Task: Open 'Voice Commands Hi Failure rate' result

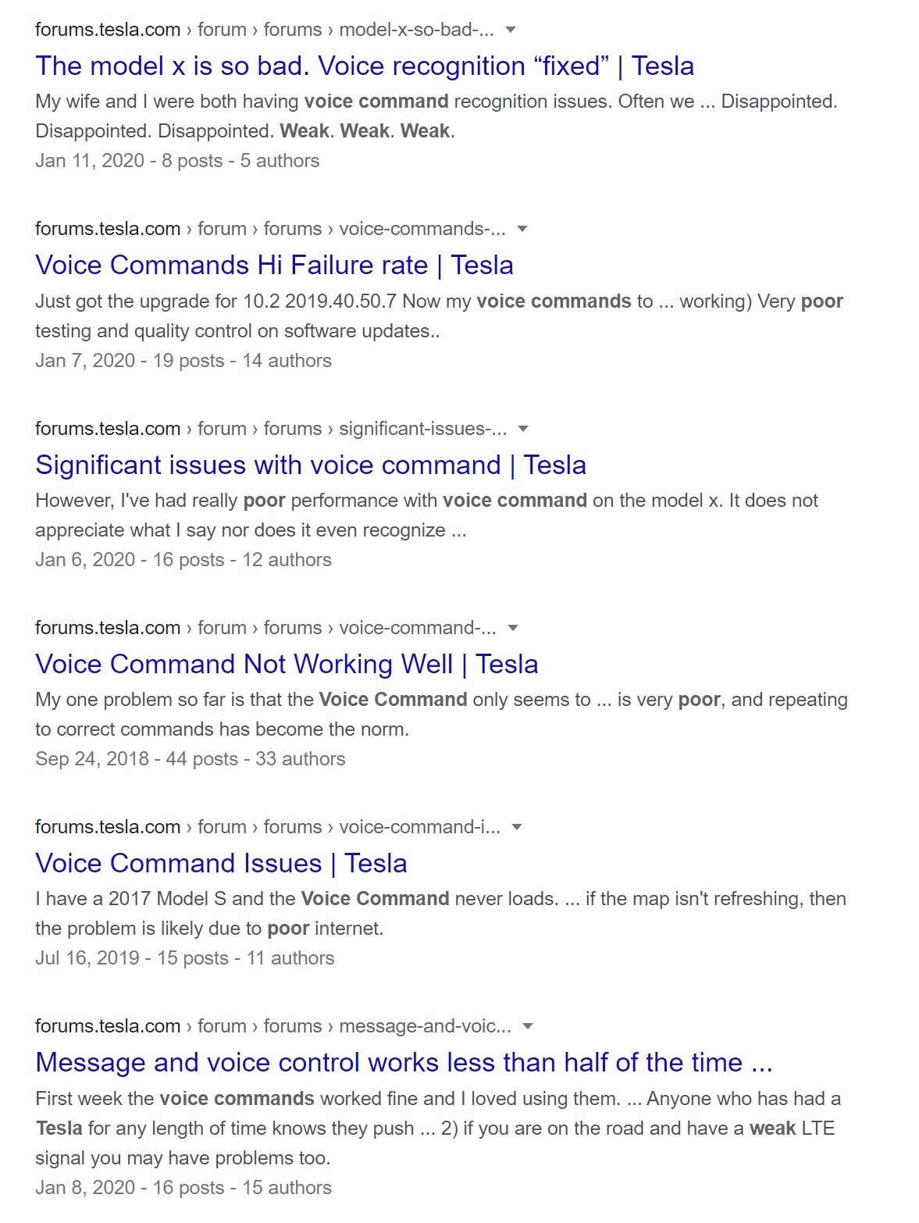Action: [x=274, y=266]
